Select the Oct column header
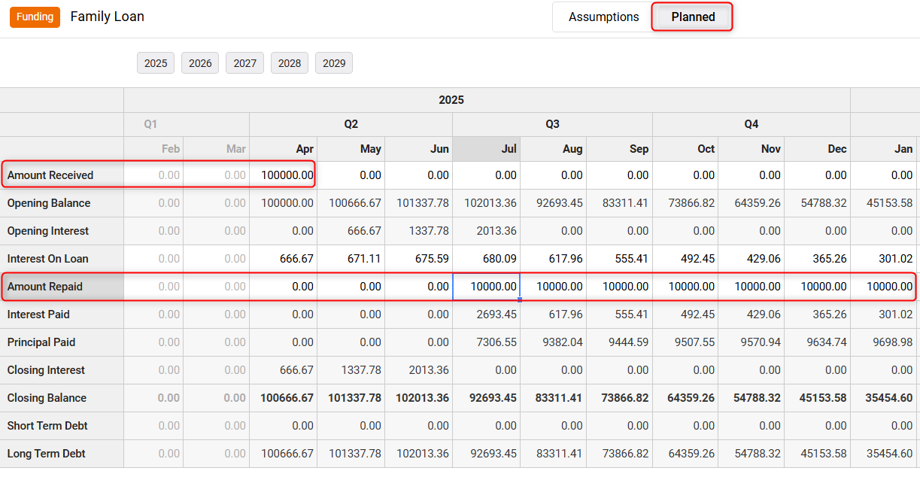The image size is (920, 477). 685,149
